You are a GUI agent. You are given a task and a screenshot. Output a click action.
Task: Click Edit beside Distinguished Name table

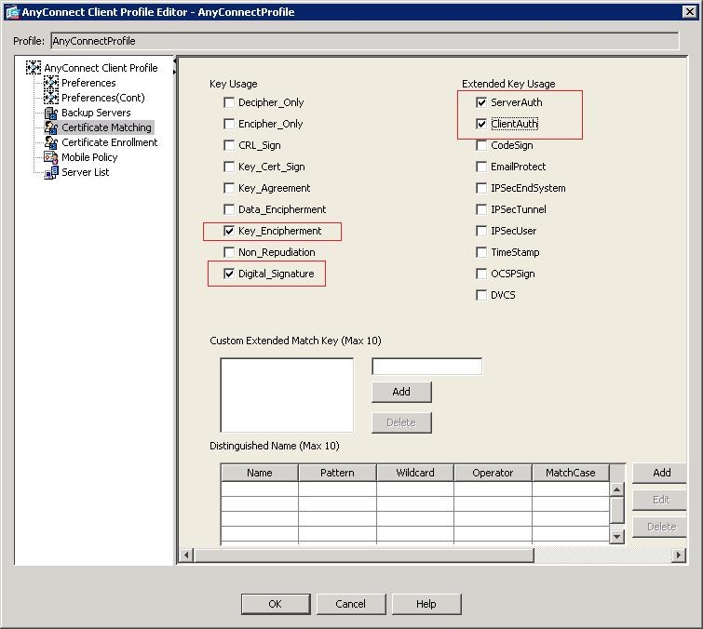pos(659,500)
